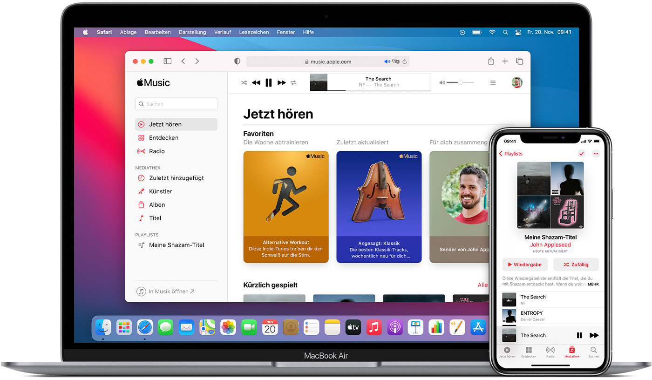The height and width of the screenshot is (380, 652).
Task: Open the Alternative Workout playlist card
Action: [x=286, y=207]
